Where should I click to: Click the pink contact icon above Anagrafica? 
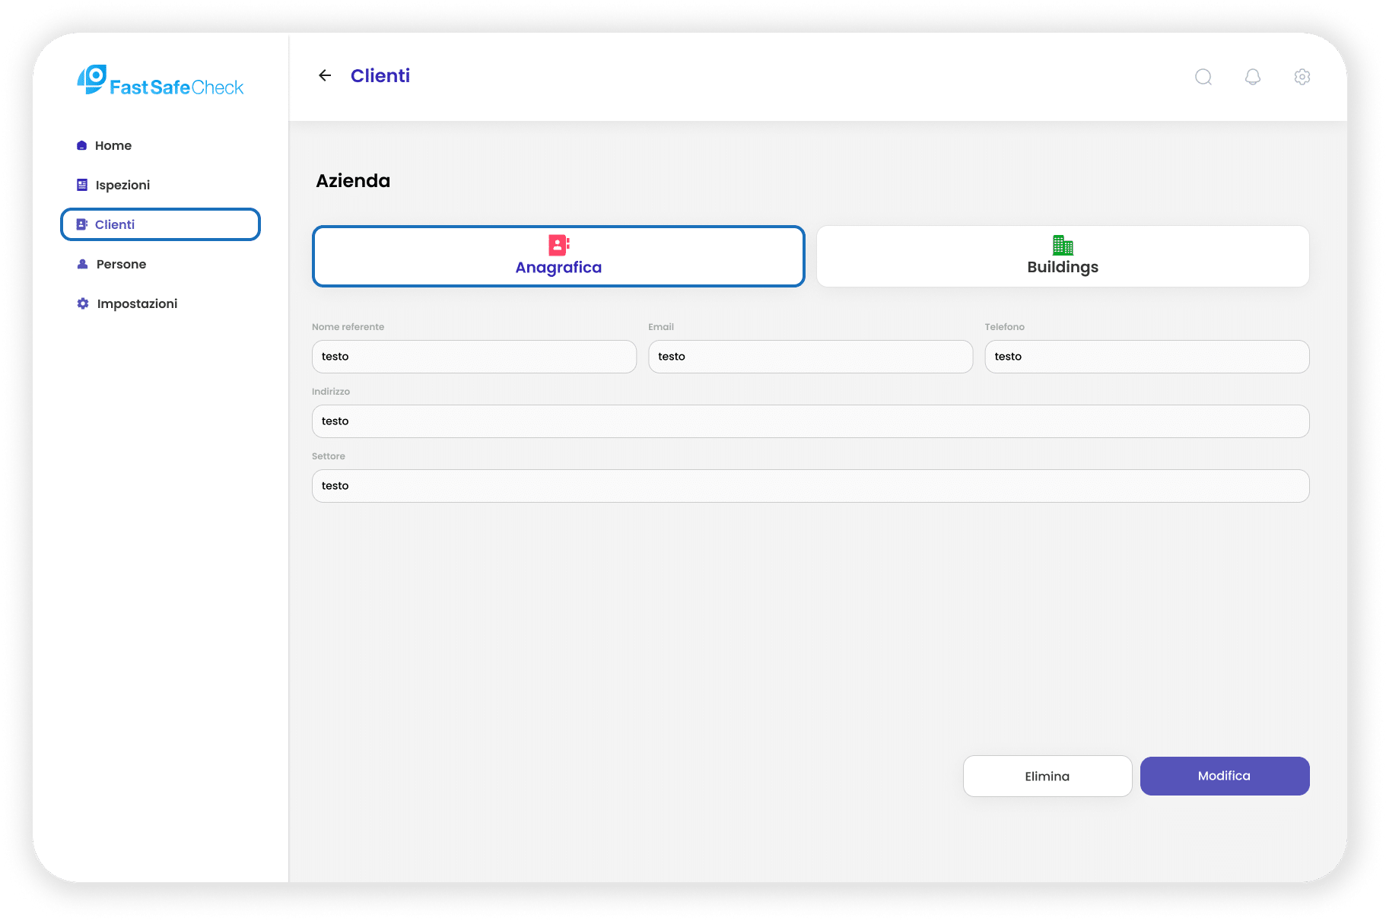558,246
